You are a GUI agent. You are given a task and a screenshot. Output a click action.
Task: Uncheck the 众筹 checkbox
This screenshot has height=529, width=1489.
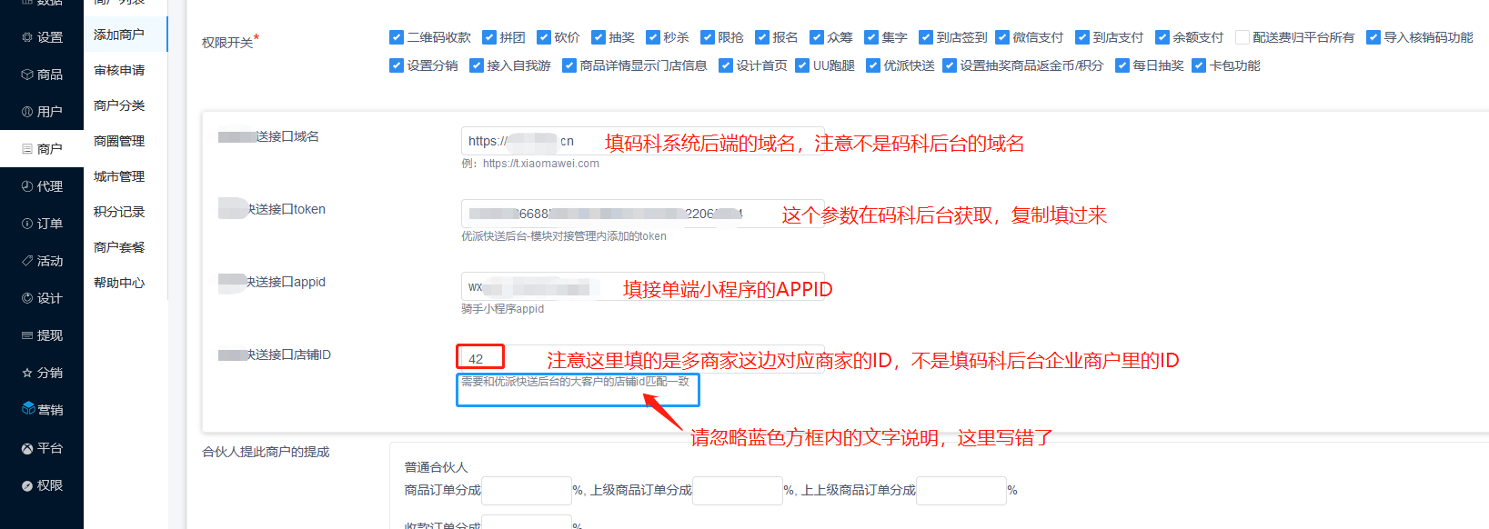point(817,37)
